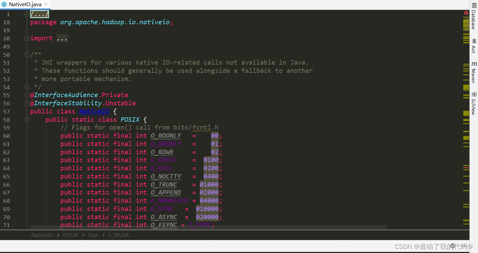478x253 pixels.
Task: Click the value 01000 on line 66
Action: [209, 185]
